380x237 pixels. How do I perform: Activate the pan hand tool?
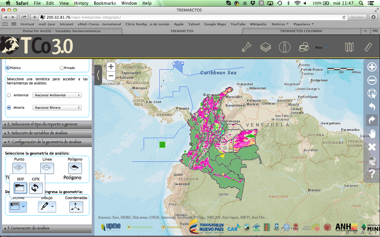372,134
